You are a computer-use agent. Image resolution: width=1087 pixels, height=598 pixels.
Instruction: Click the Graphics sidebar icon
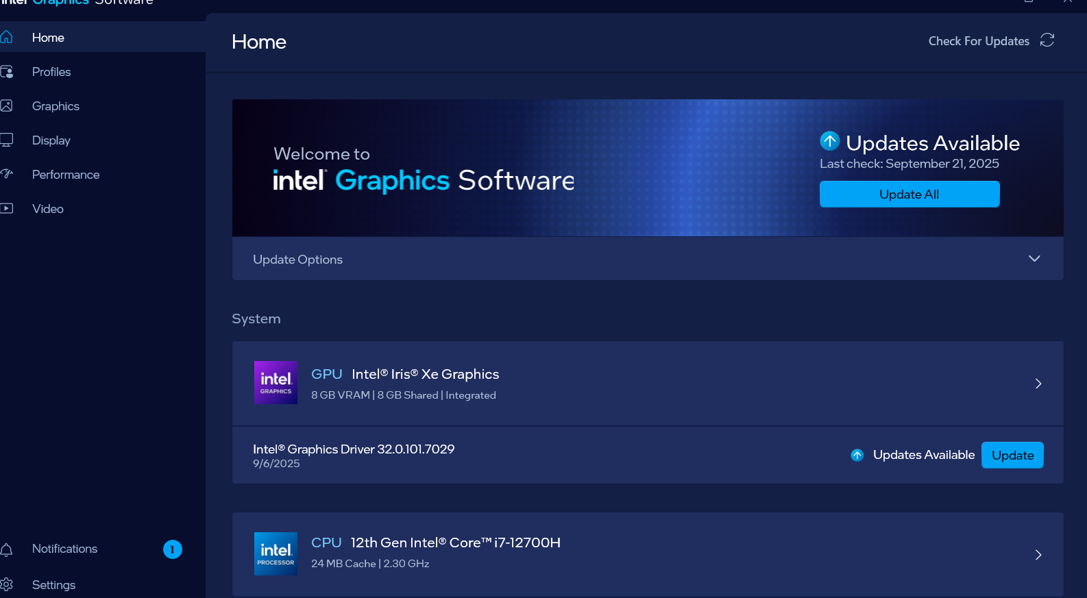(x=6, y=105)
